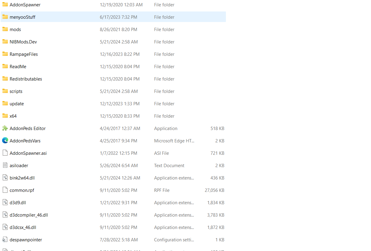
Task: Click the 721 KB size value
Action: pos(217,153)
